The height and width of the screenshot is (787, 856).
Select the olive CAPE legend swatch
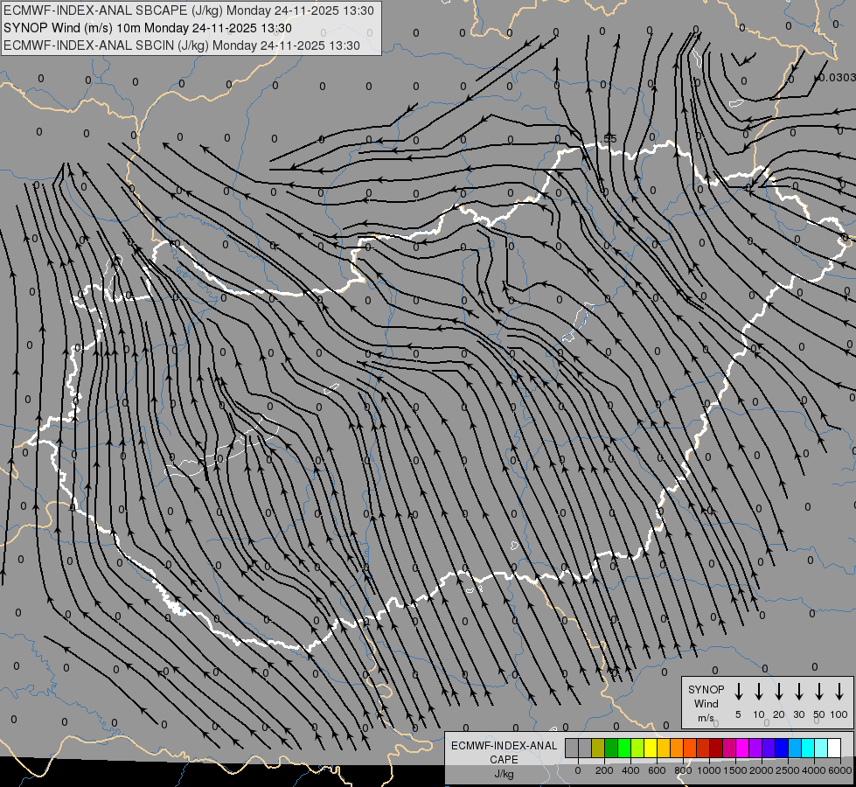point(598,748)
